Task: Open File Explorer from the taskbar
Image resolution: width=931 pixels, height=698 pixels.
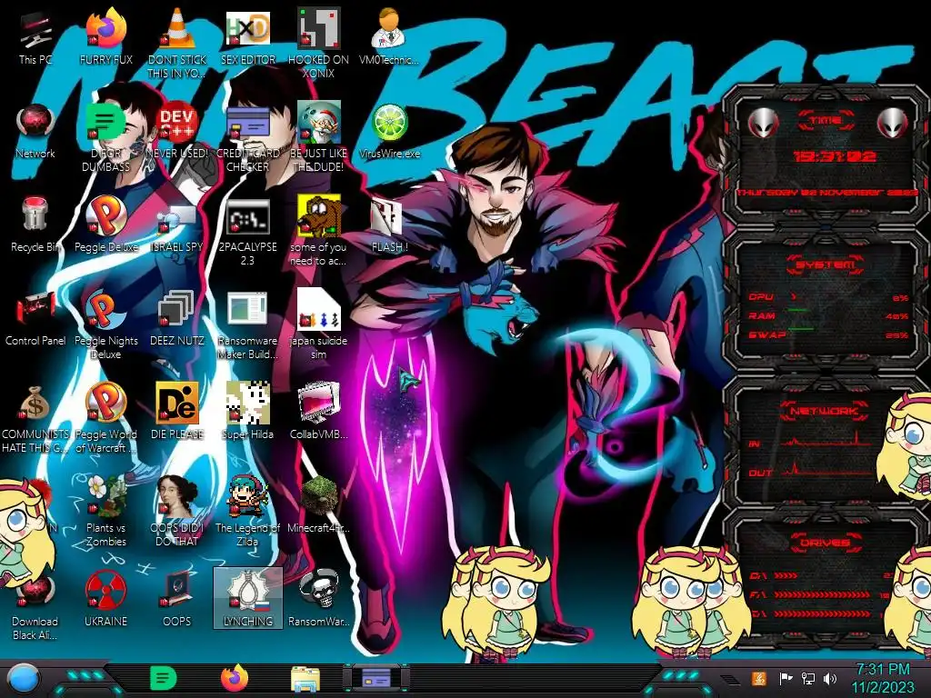Action: [305, 679]
